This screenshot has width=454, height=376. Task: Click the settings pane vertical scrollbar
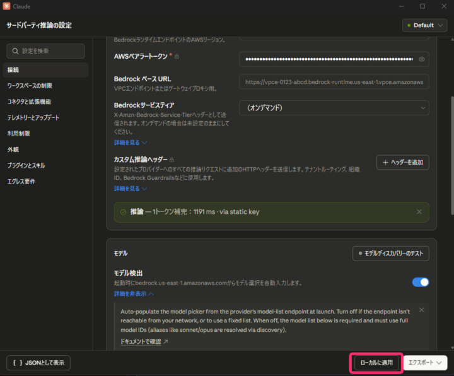click(452, 156)
